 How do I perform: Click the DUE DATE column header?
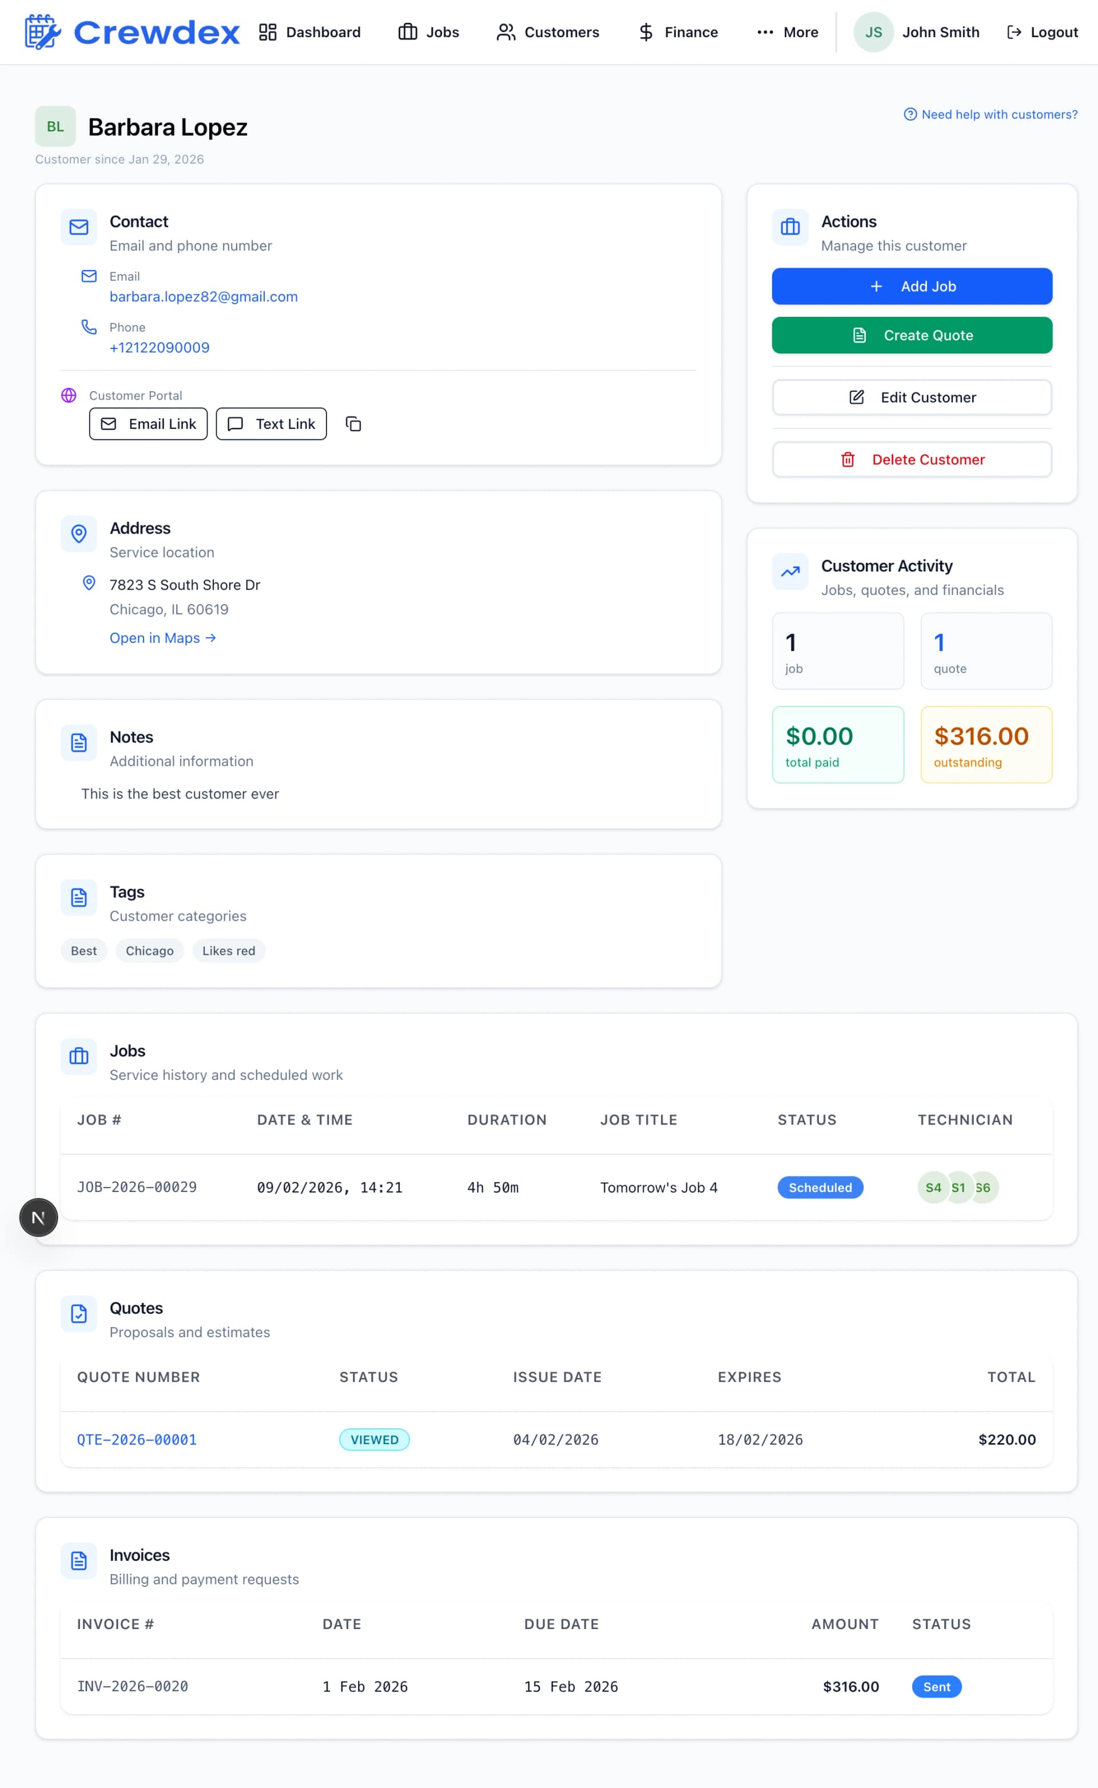[x=562, y=1624]
